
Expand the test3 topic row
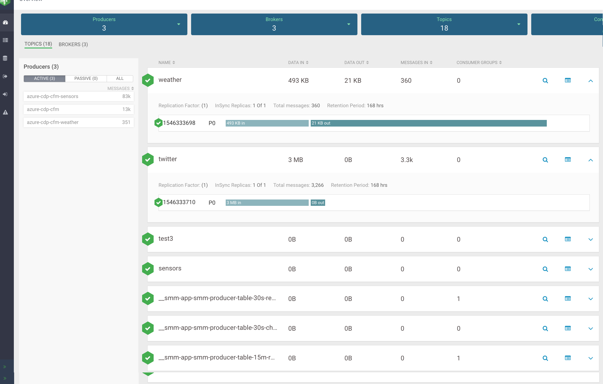[590, 240]
